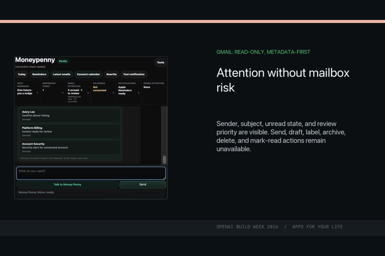Open the Tools button in Moneypenny
Image resolution: width=385 pixels, height=256 pixels.
click(x=160, y=62)
